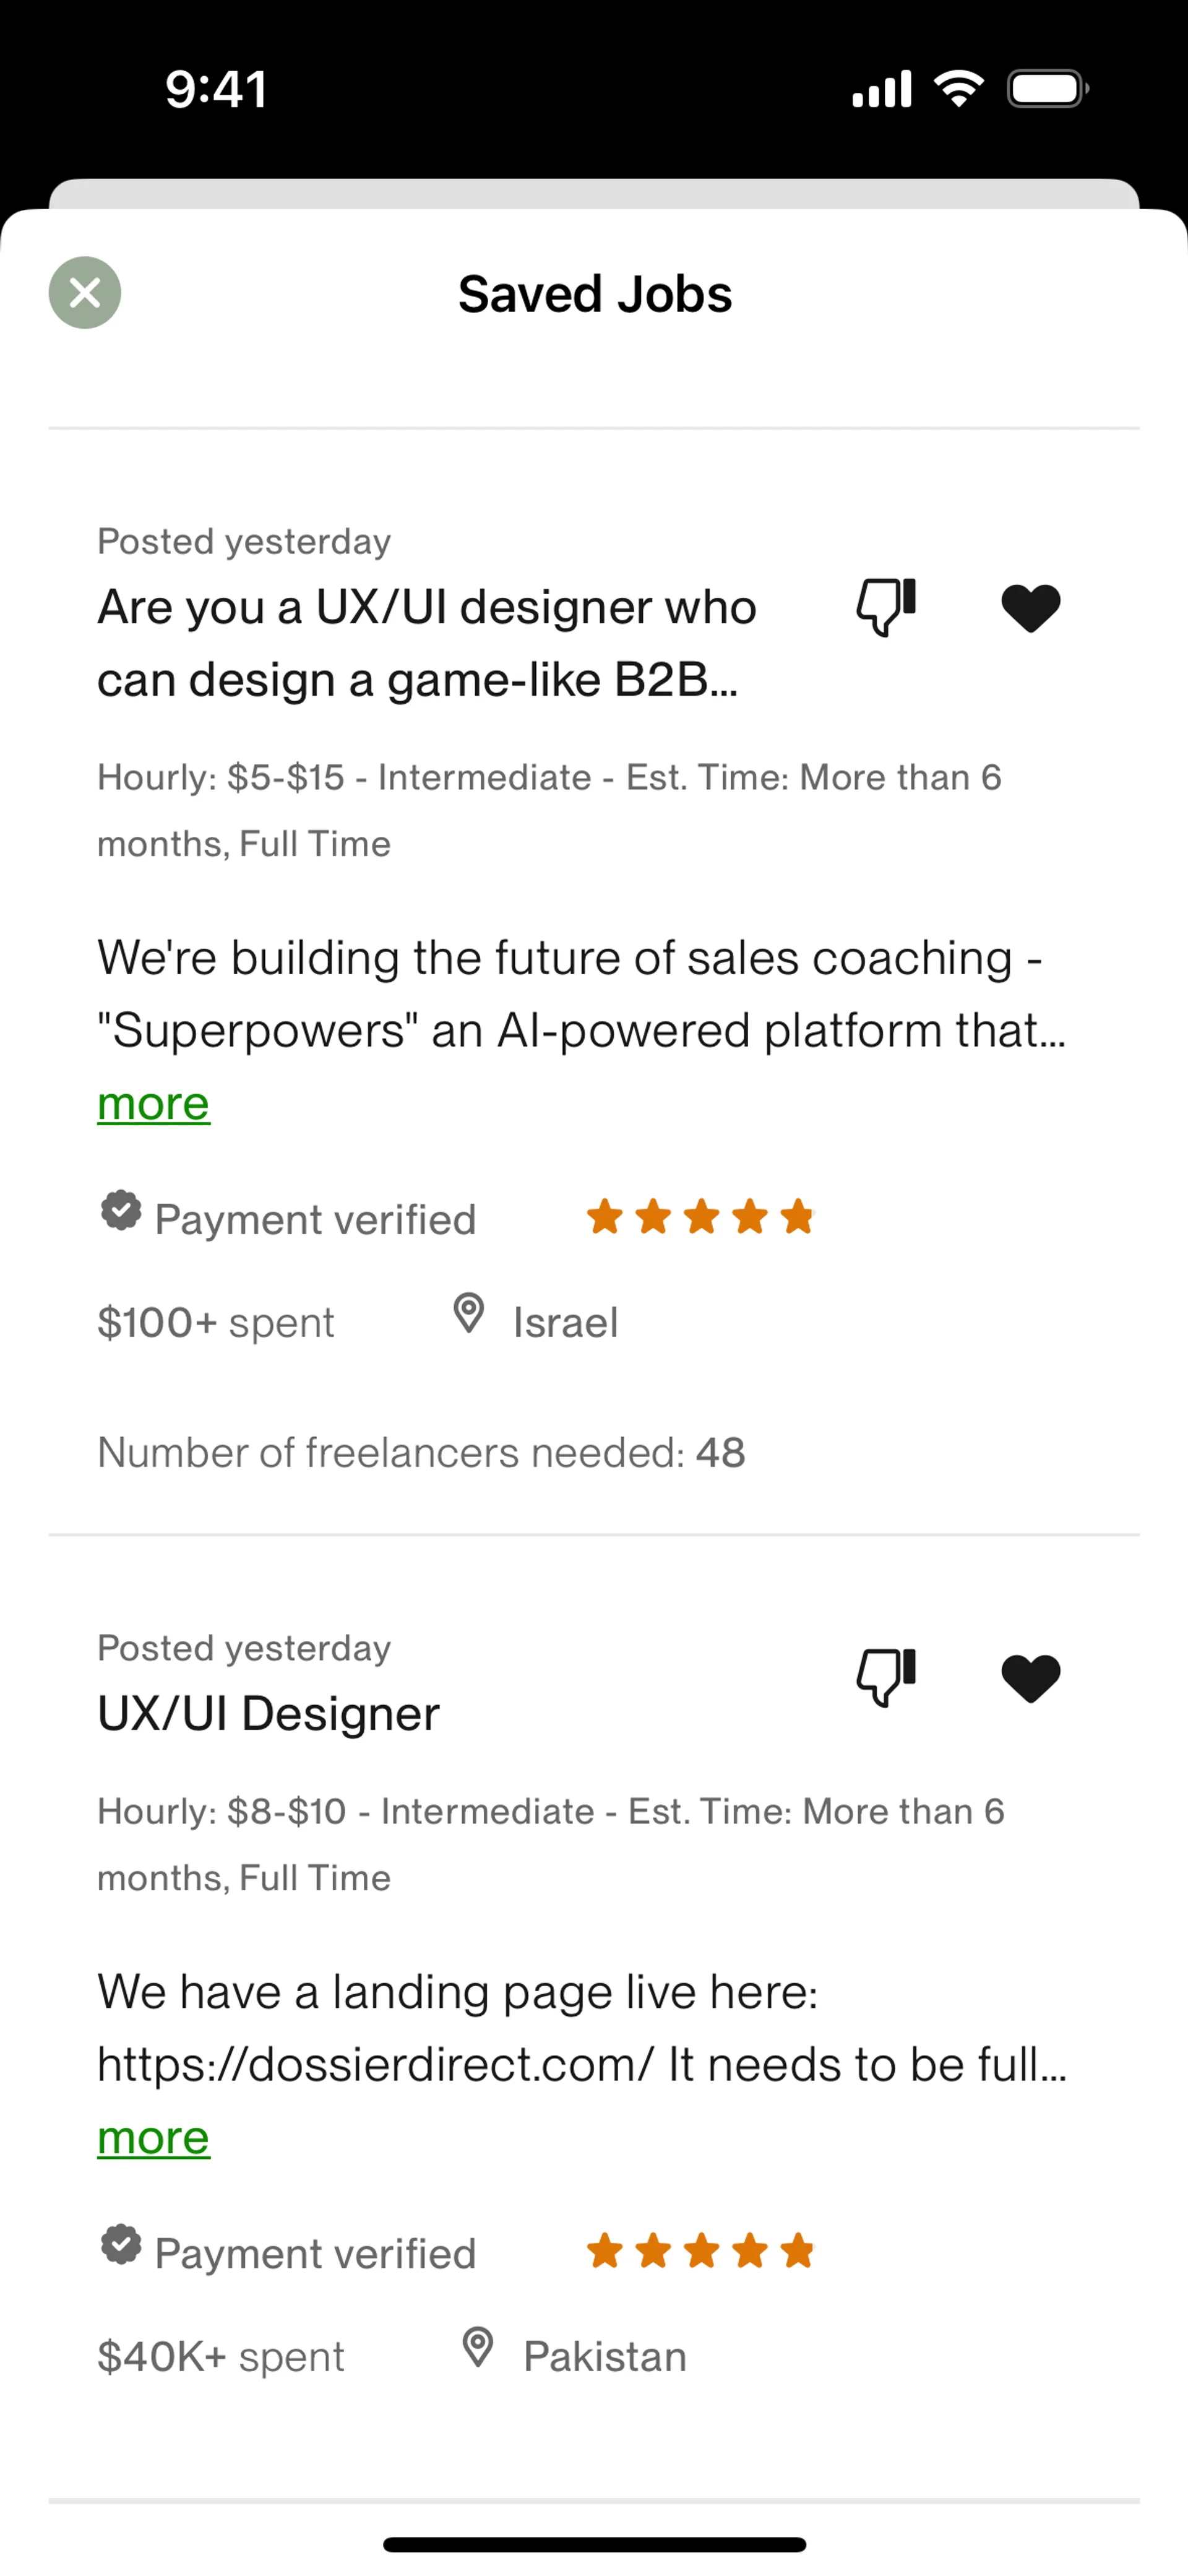The height and width of the screenshot is (2576, 1188).
Task: Tap the five-star rating of the Pakistan client
Action: tap(700, 2252)
